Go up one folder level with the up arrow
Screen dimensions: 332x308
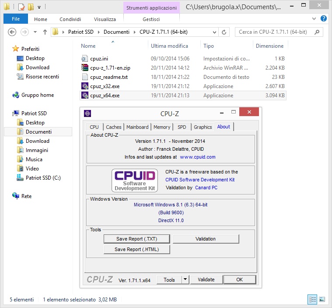(x=45, y=32)
